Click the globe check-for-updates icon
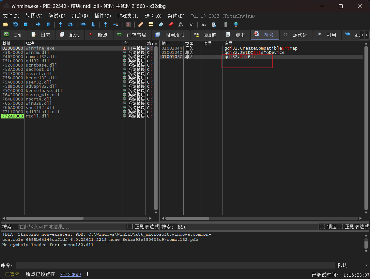The height and width of the screenshot is (279, 370). (x=236, y=24)
